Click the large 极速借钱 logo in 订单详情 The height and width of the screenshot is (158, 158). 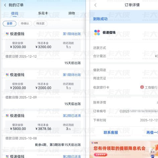tap(97, 33)
